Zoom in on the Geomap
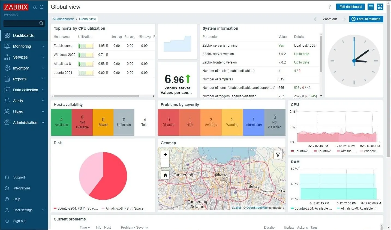The width and height of the screenshot is (391, 230). click(x=165, y=155)
